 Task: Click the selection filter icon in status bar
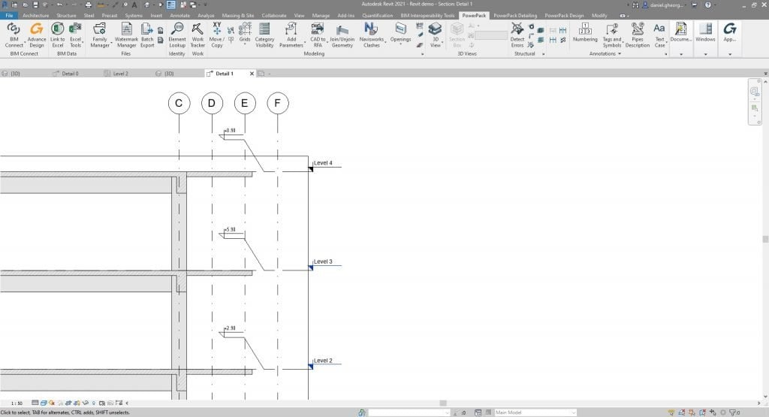734,412
